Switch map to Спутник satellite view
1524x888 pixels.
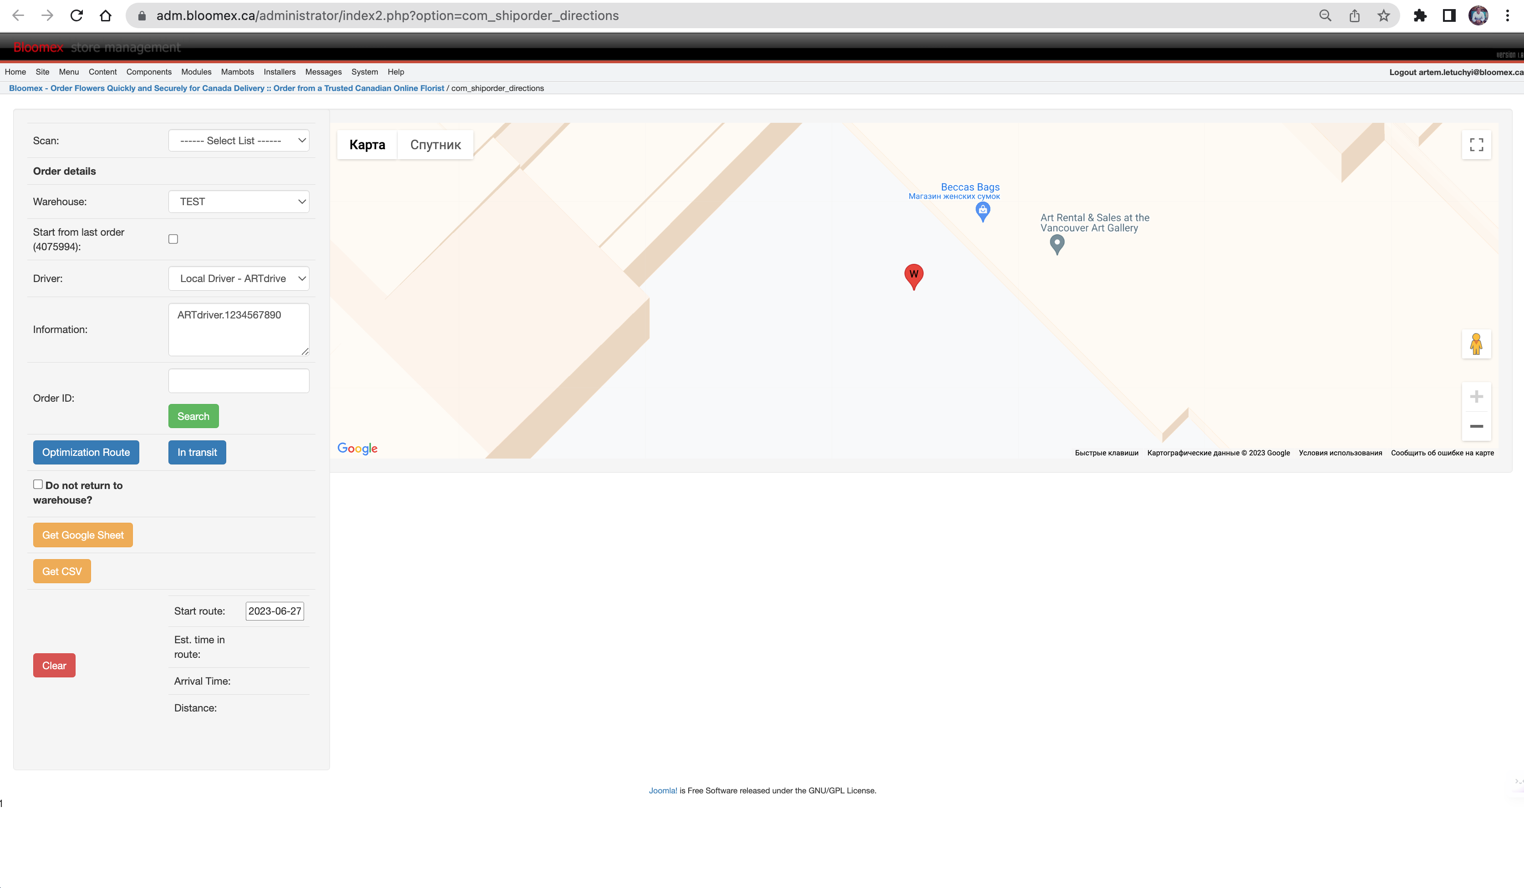(x=436, y=145)
